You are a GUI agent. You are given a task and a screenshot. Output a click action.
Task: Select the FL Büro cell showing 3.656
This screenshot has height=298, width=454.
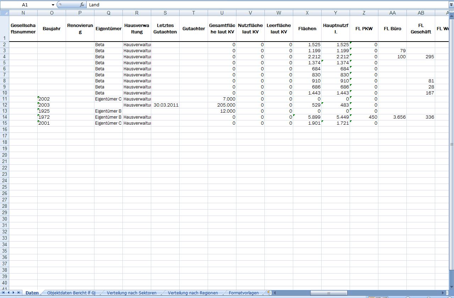click(393, 117)
